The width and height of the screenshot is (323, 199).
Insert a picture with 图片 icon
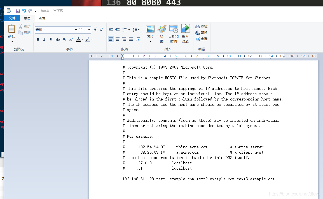(150, 29)
